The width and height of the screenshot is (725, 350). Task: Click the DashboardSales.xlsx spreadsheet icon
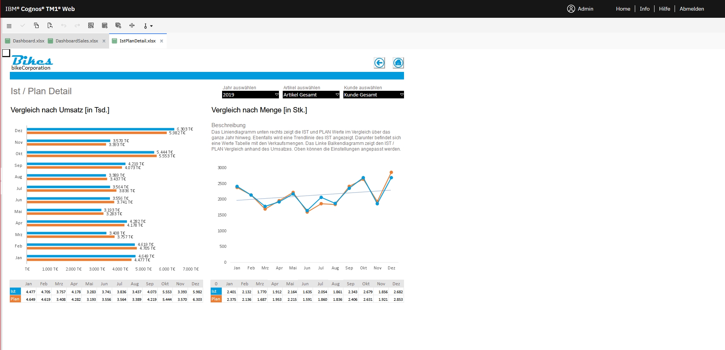click(50, 41)
